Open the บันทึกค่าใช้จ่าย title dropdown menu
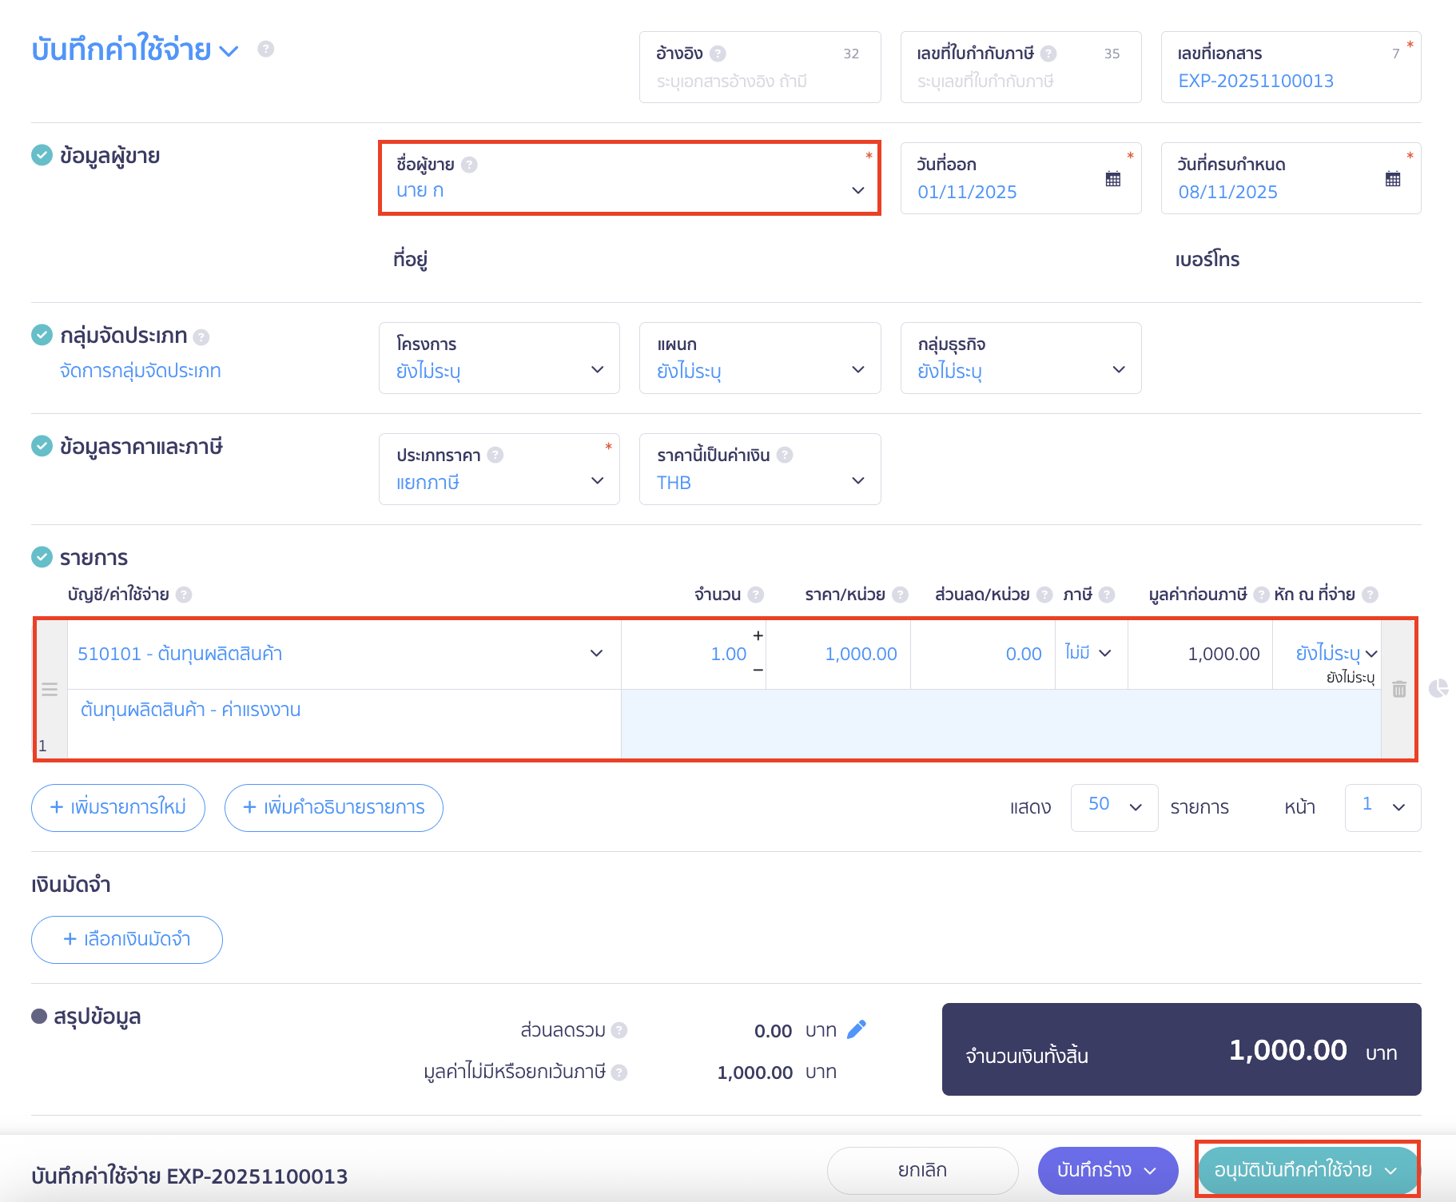 coord(229,51)
